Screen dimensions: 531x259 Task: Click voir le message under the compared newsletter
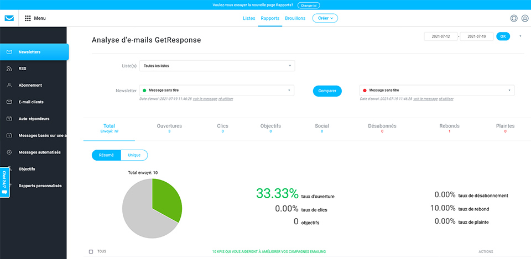pyautogui.click(x=425, y=99)
